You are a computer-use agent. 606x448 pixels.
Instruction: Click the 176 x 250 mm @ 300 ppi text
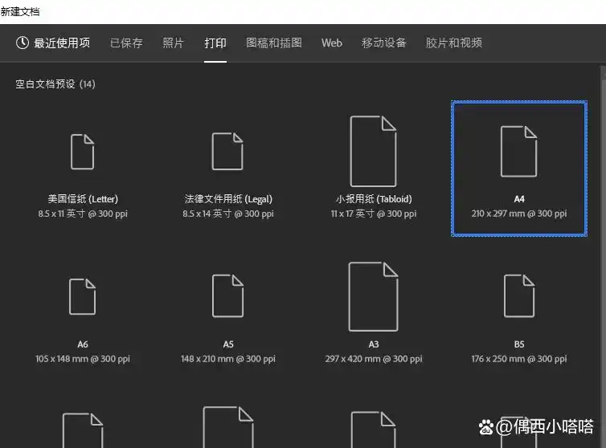click(519, 359)
